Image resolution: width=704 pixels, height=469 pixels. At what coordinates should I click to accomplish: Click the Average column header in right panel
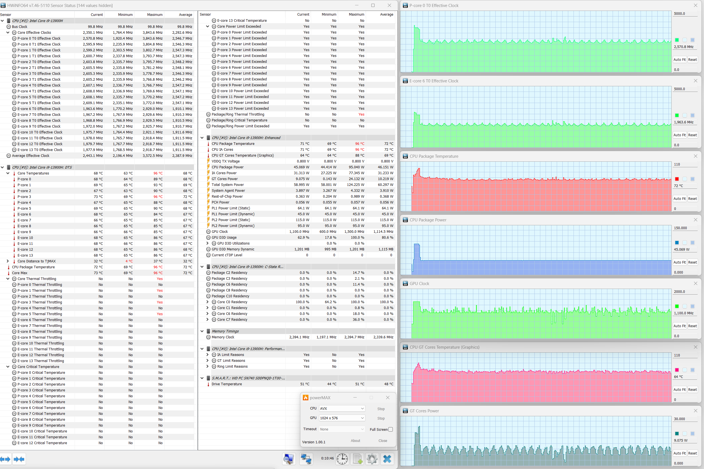[x=386, y=14]
